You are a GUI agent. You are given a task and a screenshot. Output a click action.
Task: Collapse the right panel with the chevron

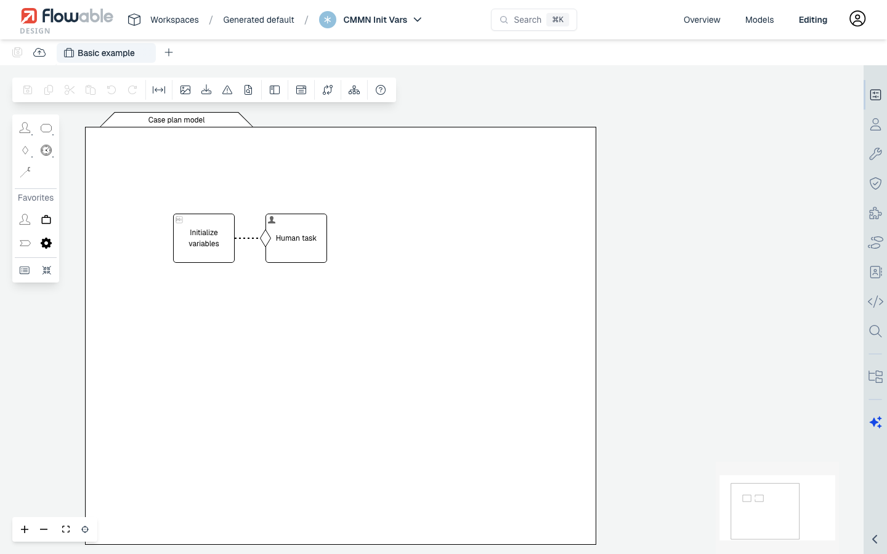click(874, 539)
